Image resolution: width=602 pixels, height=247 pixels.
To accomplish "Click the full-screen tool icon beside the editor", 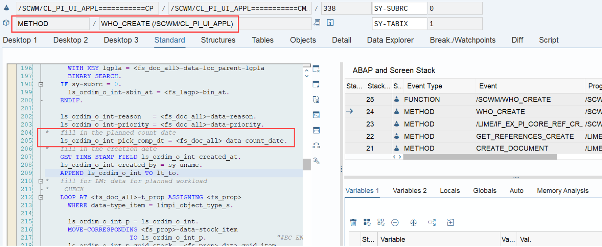I will pos(316,115).
